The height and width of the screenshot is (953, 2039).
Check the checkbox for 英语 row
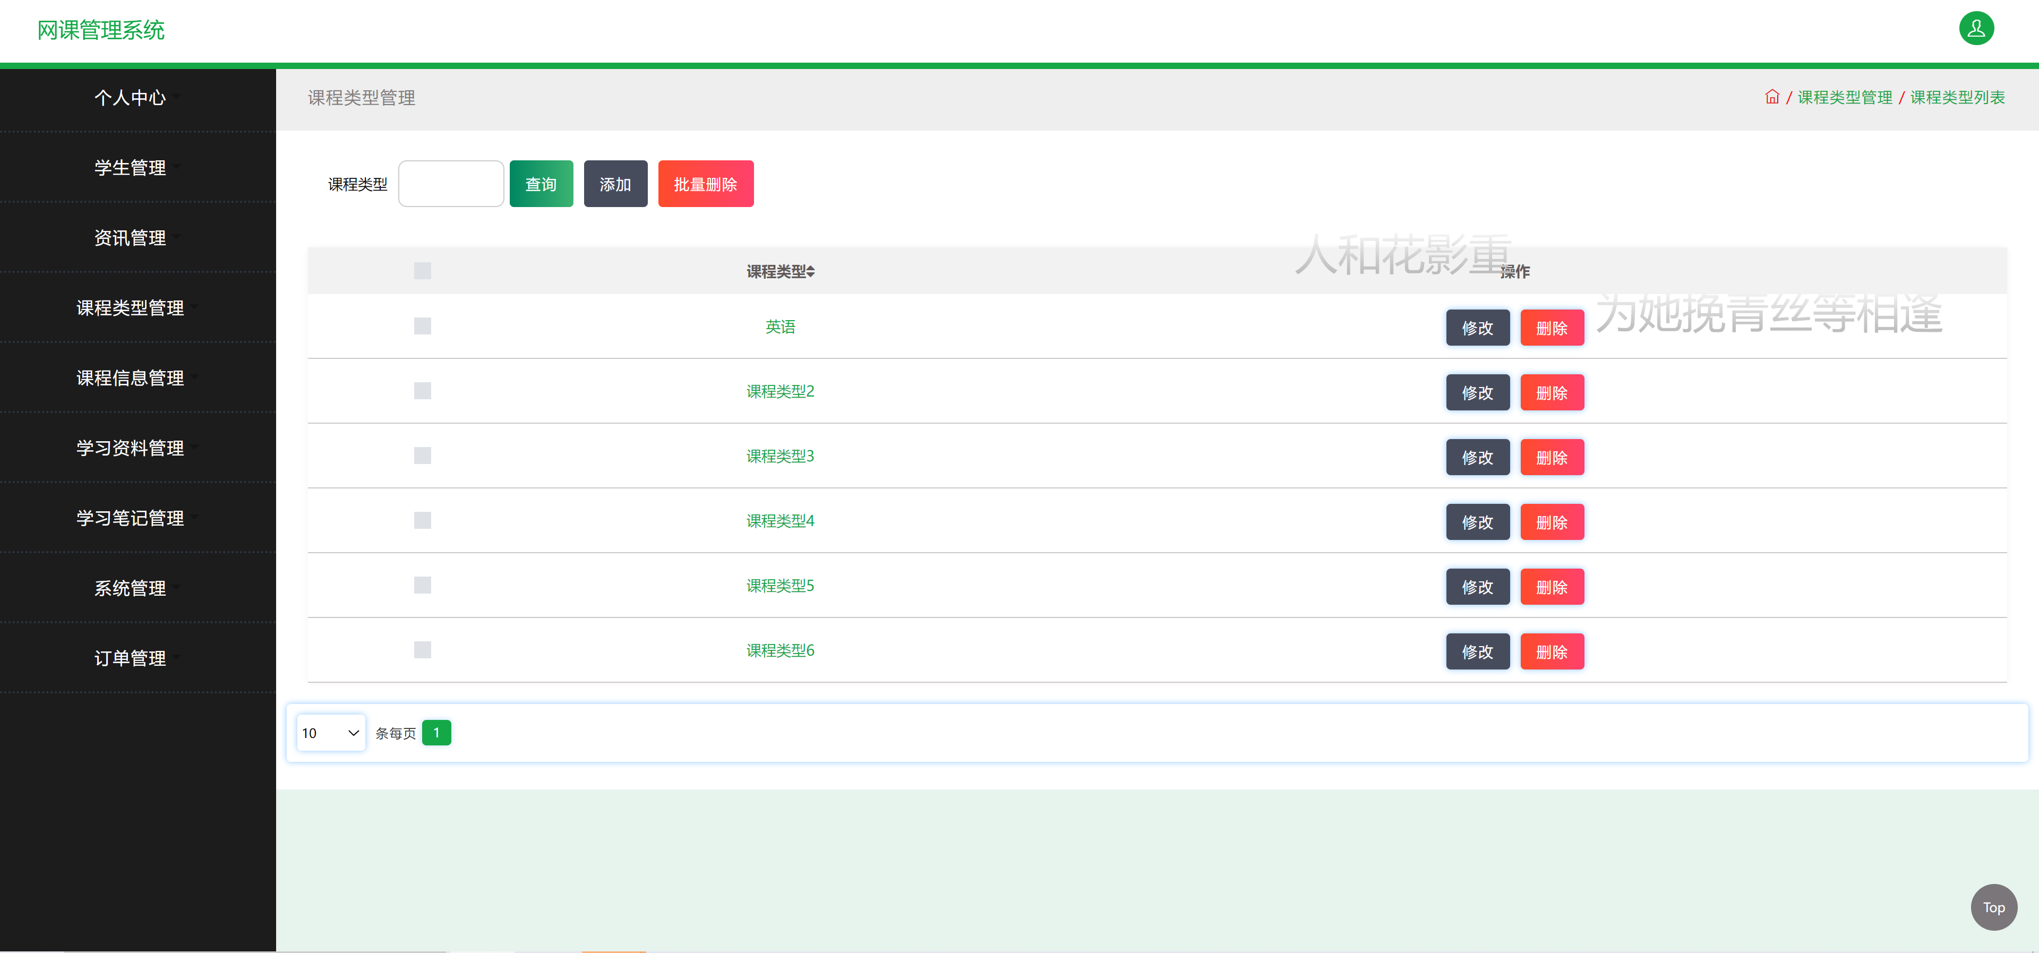pyautogui.click(x=422, y=325)
